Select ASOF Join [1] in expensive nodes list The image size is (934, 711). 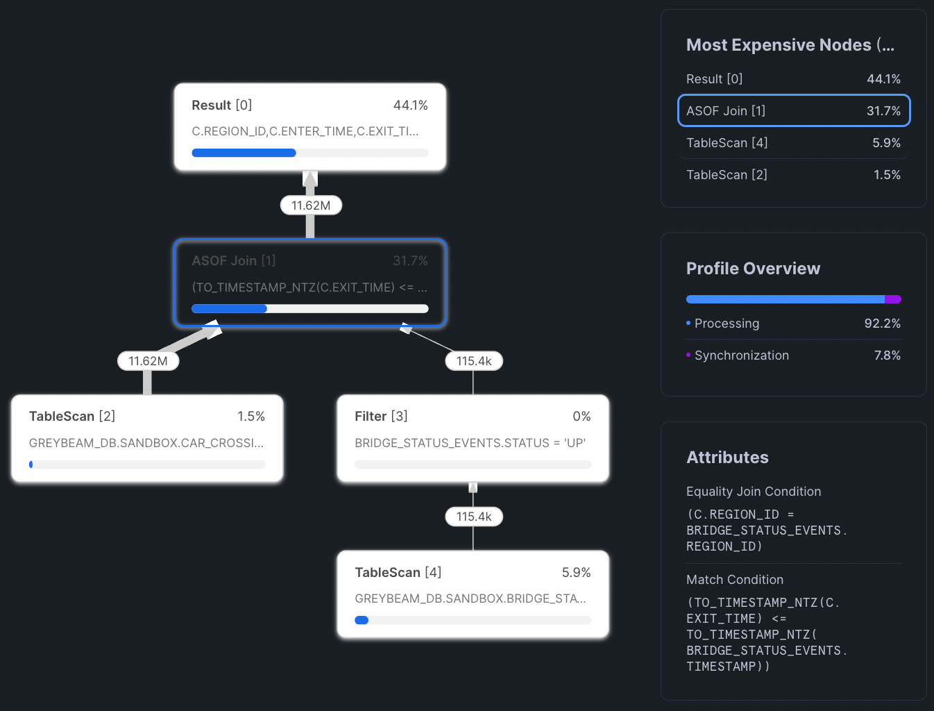coord(793,111)
